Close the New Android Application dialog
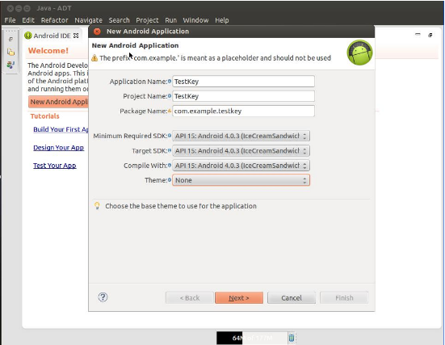Image resolution: width=445 pixels, height=345 pixels. [97, 32]
